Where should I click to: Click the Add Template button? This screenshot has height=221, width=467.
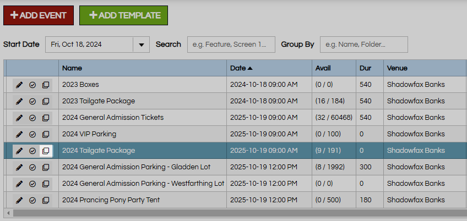click(123, 15)
